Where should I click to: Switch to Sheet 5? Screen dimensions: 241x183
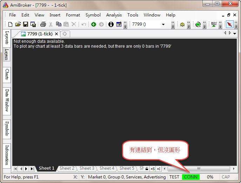click(127, 168)
